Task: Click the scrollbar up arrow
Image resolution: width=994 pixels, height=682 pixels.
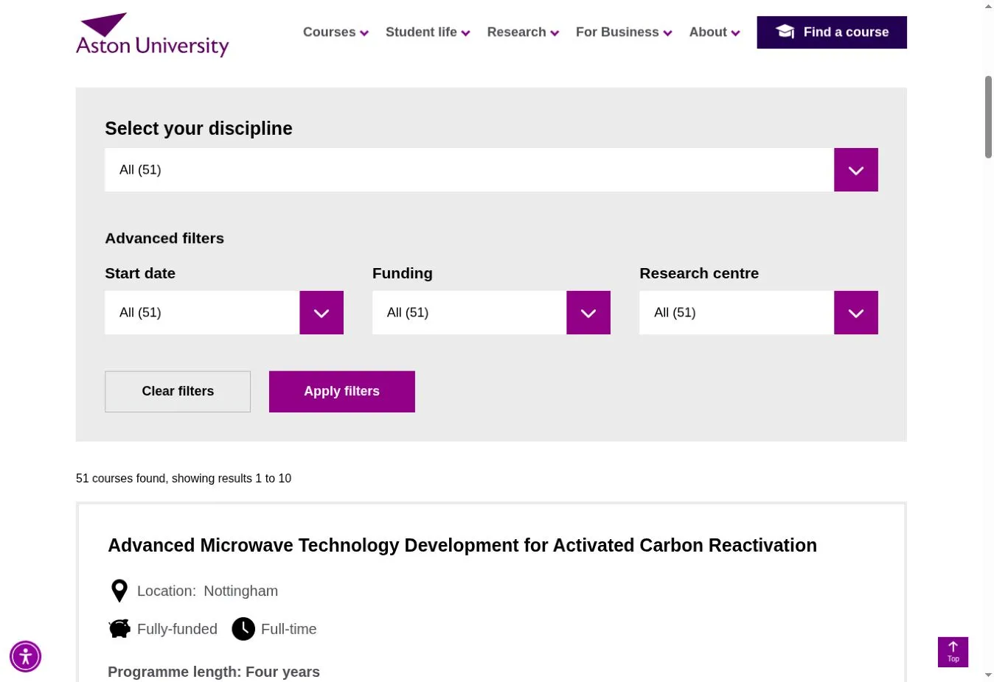Action: click(x=988, y=7)
